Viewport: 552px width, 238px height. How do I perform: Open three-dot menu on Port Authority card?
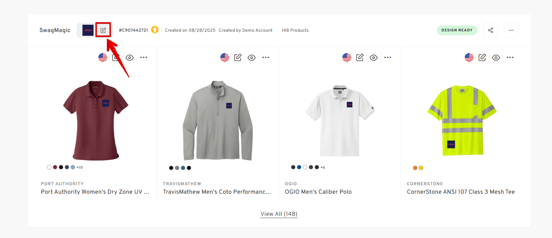pos(144,58)
